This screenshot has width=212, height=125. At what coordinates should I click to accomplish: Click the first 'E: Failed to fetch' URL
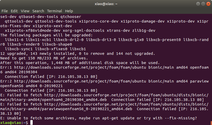pos(126,95)
